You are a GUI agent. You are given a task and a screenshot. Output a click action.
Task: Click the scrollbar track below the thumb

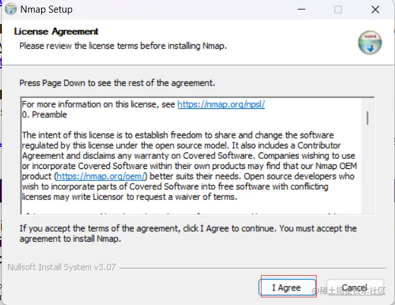click(368, 169)
